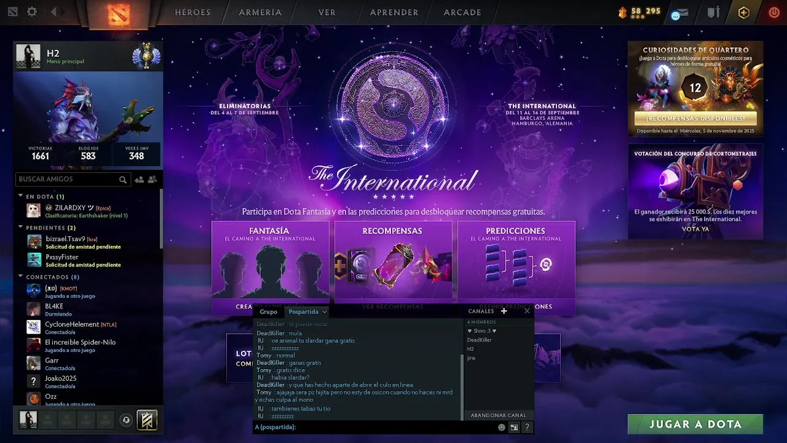Open the shield trophy icon in top bar
The image size is (787, 443).
713,12
